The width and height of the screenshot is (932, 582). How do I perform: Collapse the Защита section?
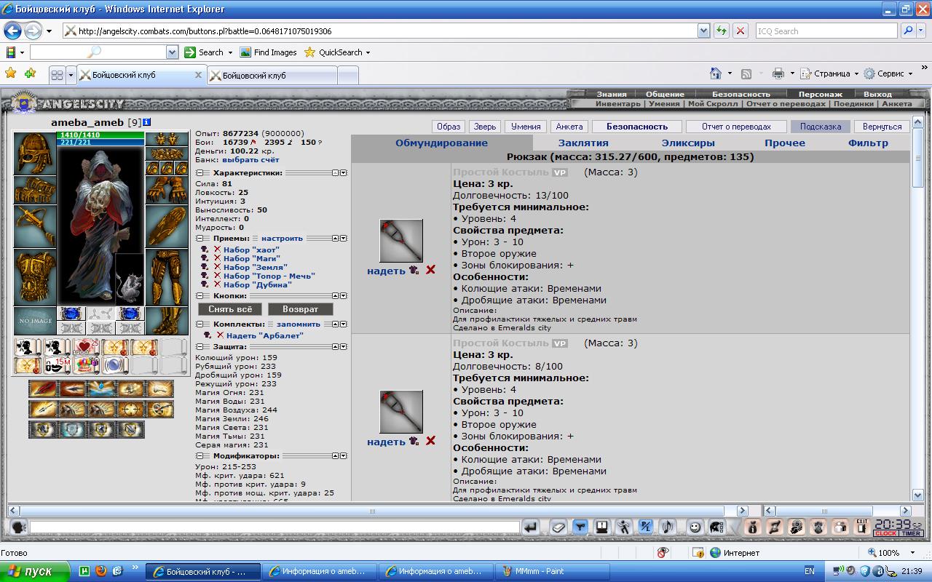[x=200, y=347]
